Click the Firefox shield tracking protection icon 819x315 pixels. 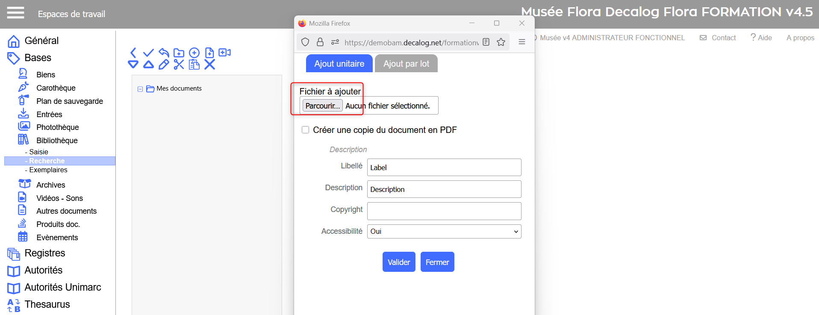coord(305,42)
